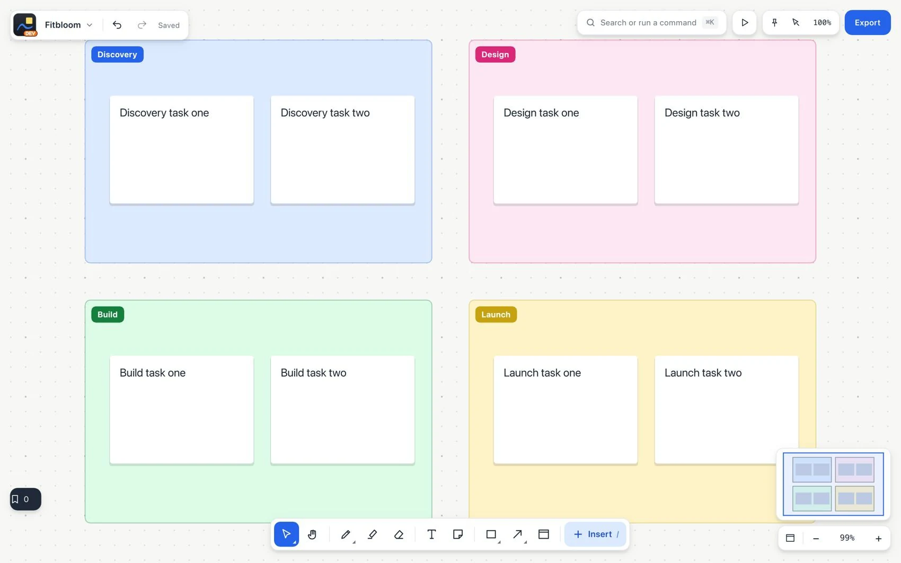Image resolution: width=901 pixels, height=563 pixels.
Task: Select the Launch task two card
Action: (727, 409)
